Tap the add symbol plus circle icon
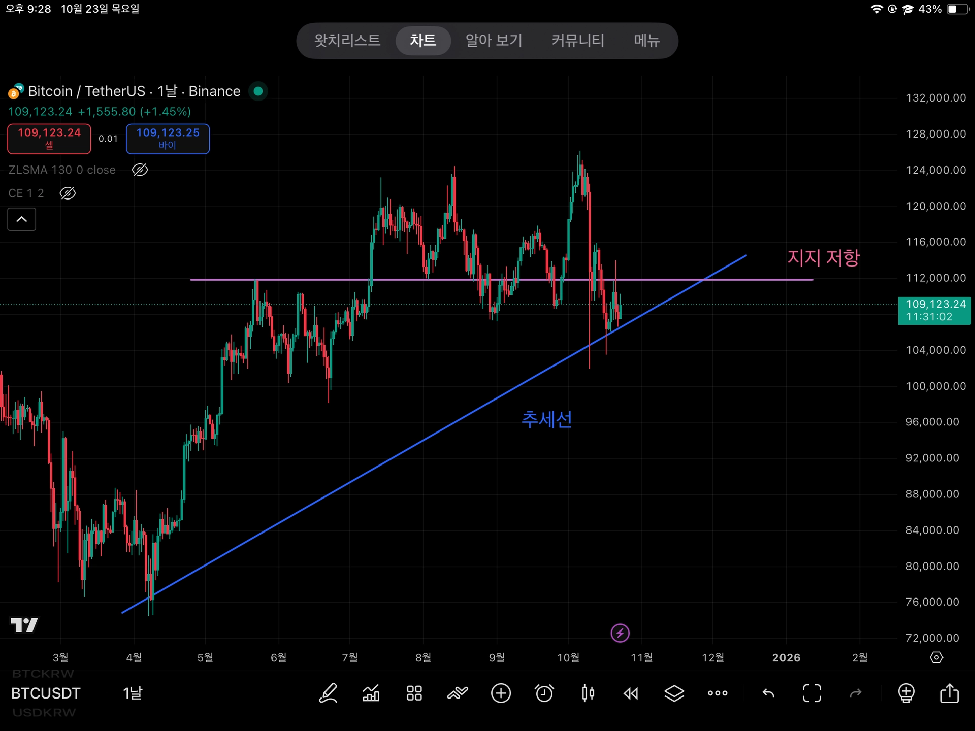Screen dimensions: 975x731 point(501,693)
